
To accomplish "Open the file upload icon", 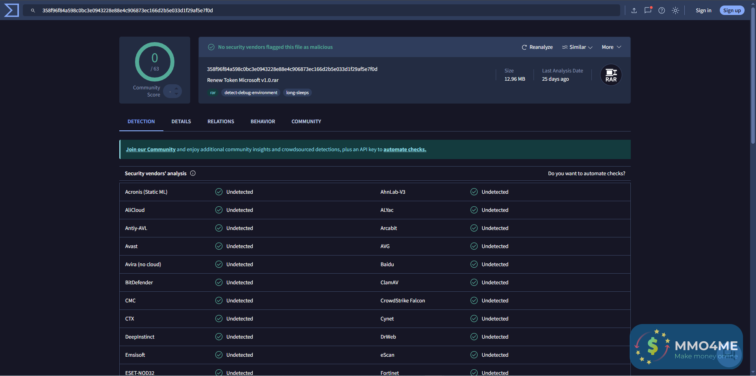I will (x=634, y=11).
